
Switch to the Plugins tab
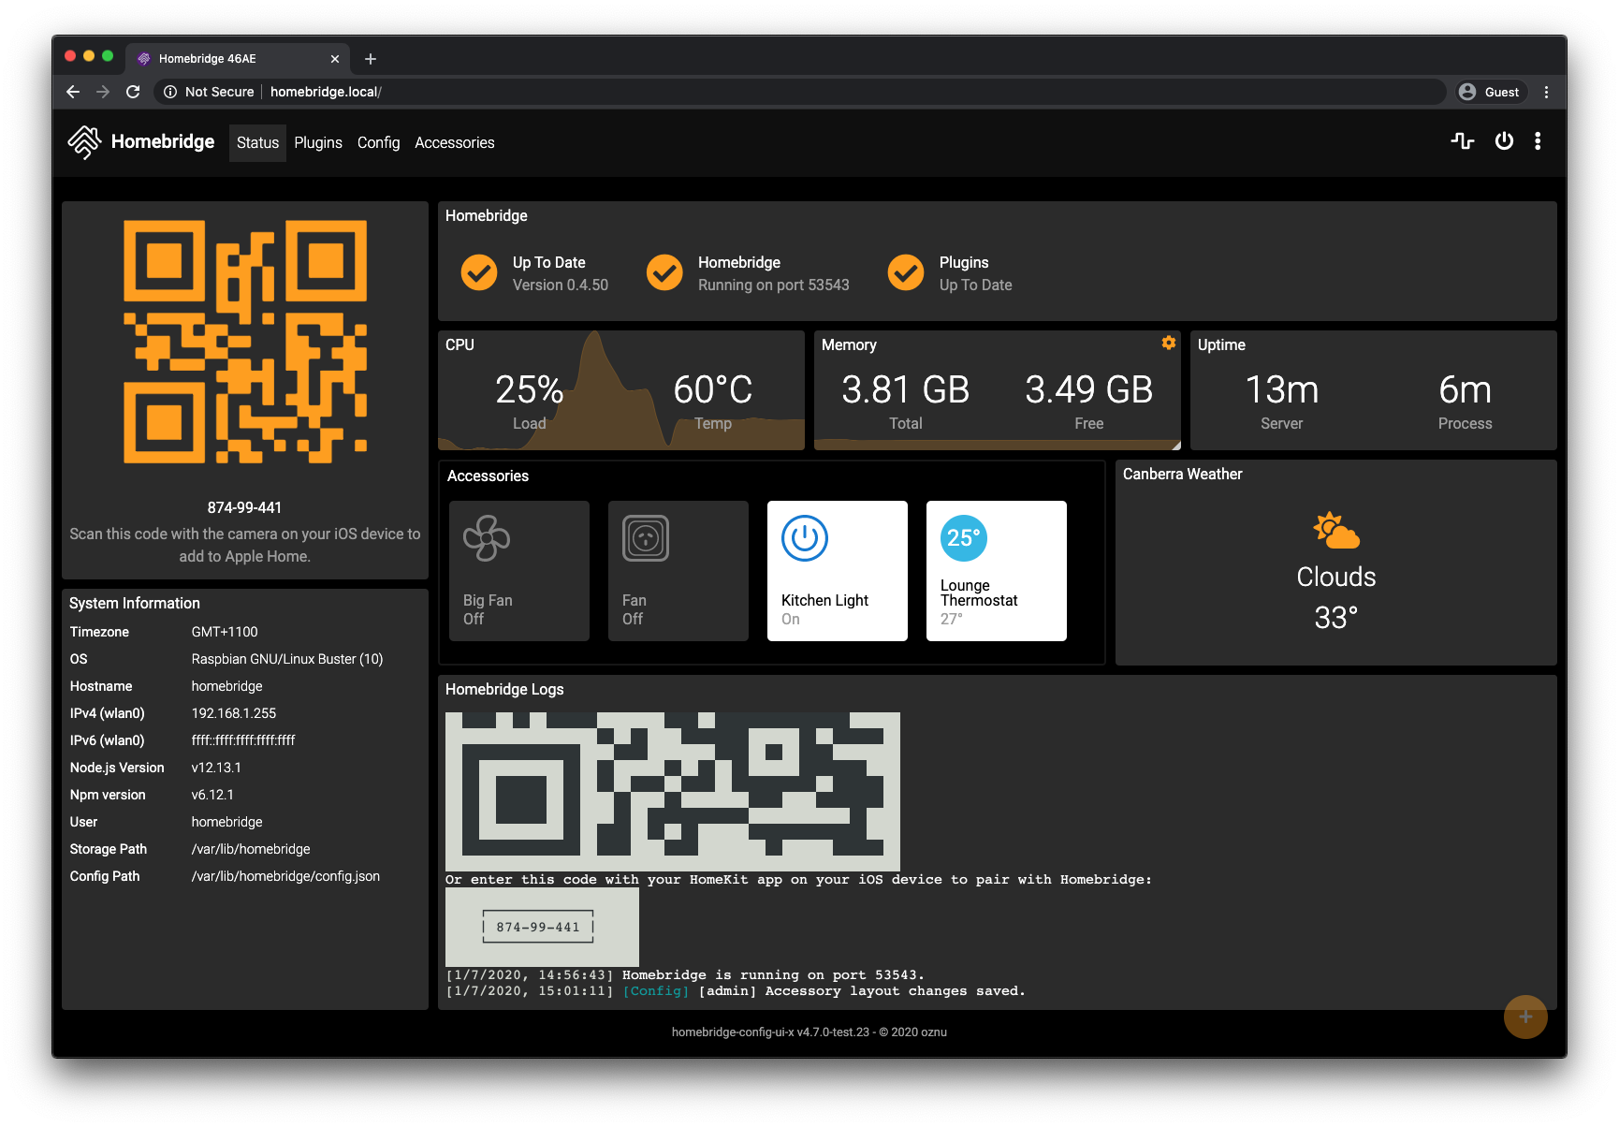click(318, 142)
